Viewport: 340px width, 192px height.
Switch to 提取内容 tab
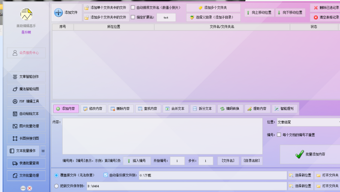coord(257,108)
